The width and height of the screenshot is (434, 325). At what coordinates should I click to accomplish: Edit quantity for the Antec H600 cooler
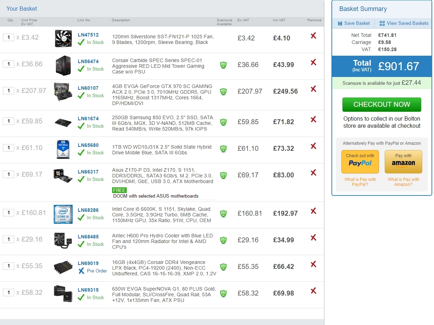tap(9, 239)
